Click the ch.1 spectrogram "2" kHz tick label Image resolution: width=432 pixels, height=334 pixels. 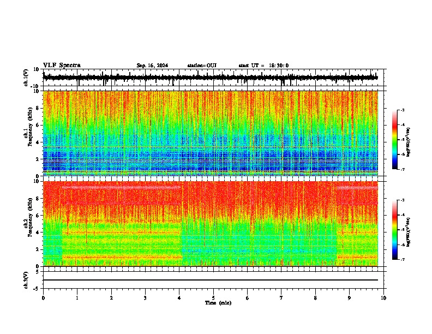pyautogui.click(x=38, y=159)
